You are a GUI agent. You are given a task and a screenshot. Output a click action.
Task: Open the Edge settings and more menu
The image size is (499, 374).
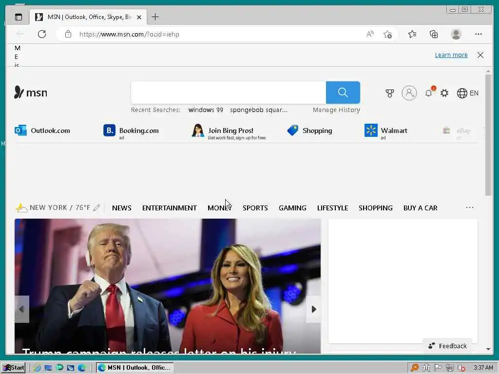[479, 34]
